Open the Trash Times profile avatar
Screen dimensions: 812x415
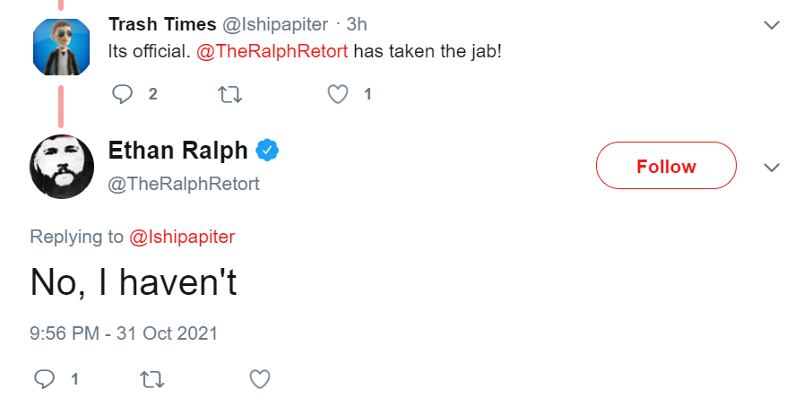point(61,47)
